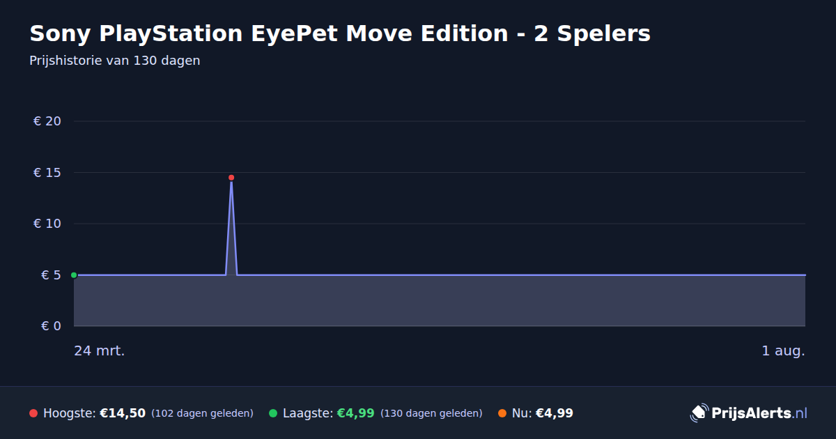Click the € 0 axis label
Viewport: 836px width, 439px height.
pos(52,326)
